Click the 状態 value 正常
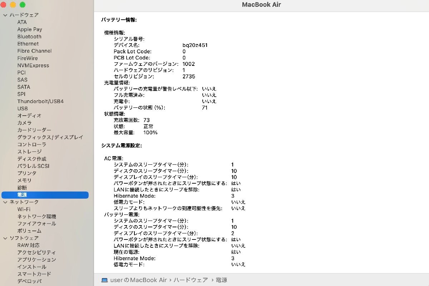 (148, 126)
